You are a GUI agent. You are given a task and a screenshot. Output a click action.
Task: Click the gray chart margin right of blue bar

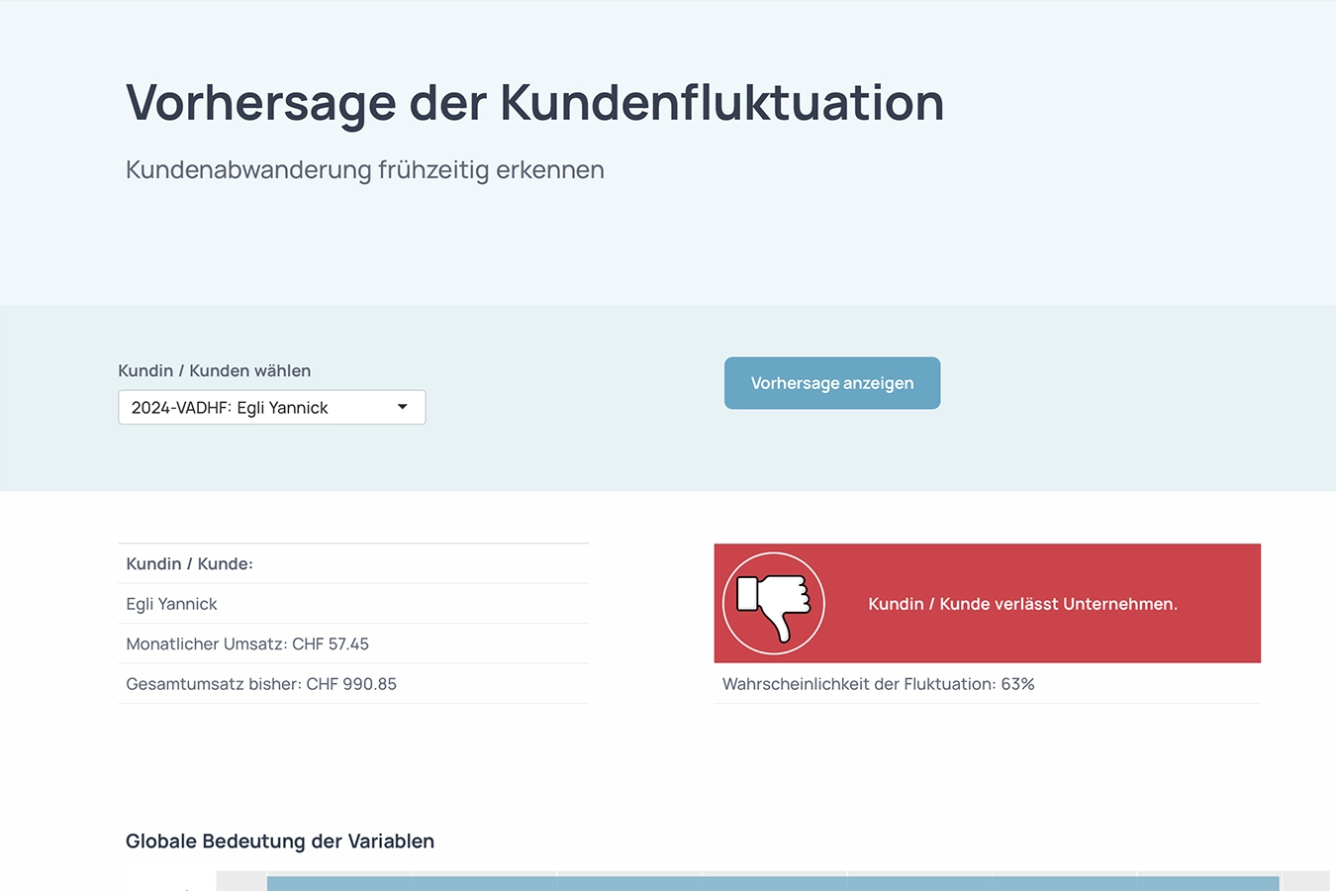pos(1304,882)
